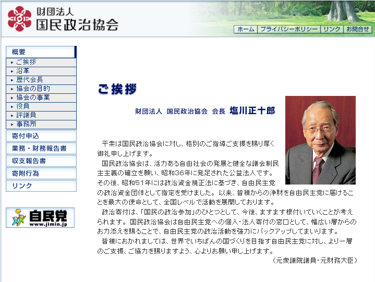Viewport: 375px width, 282px height.
Task: Open the ご挨拶 sidebar item
Action: tap(41, 62)
